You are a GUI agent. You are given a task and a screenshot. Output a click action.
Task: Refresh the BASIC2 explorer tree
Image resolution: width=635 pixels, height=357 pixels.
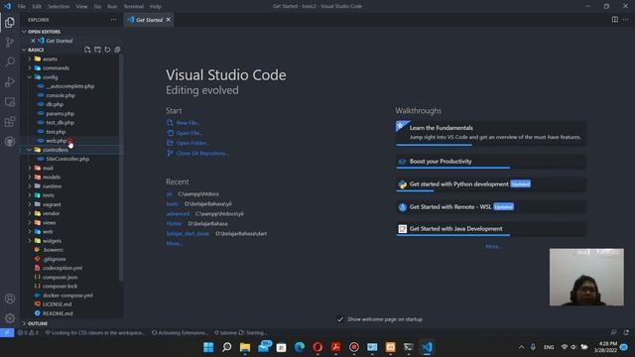coord(107,50)
